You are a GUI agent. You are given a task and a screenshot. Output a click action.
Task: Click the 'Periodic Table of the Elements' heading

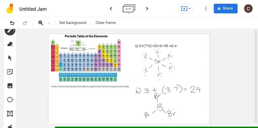point(86,36)
